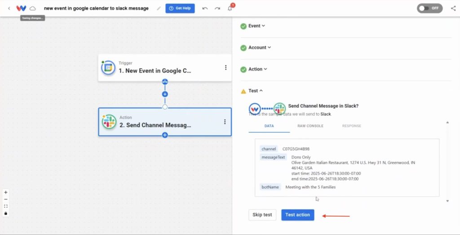Click the Send Channel Message in Slack heading
Image resolution: width=460 pixels, height=235 pixels.
click(323, 106)
